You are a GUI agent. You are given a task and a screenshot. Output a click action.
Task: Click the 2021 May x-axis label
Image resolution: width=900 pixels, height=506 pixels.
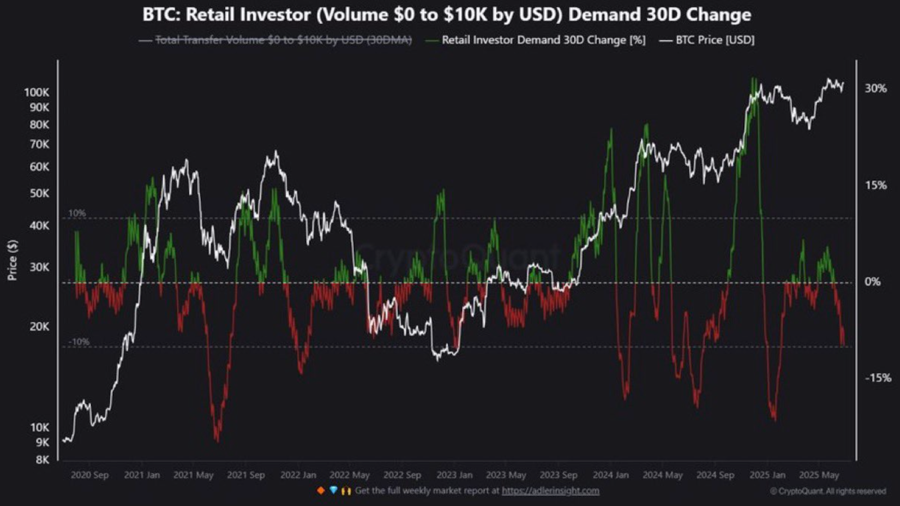193,475
